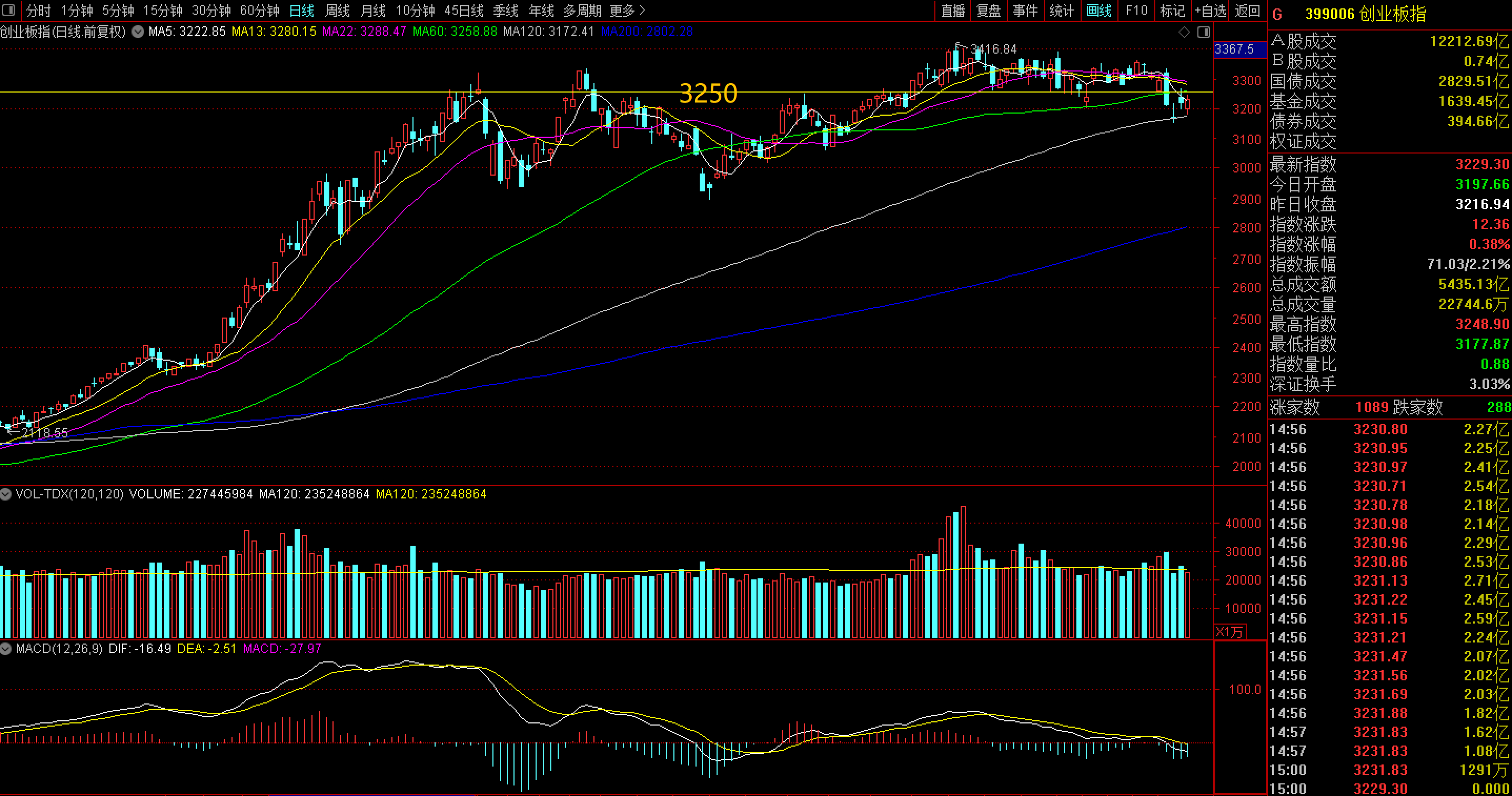The image size is (1512, 796).
Task: Click the +自选 add-to-watchlist button
Action: tap(1209, 11)
